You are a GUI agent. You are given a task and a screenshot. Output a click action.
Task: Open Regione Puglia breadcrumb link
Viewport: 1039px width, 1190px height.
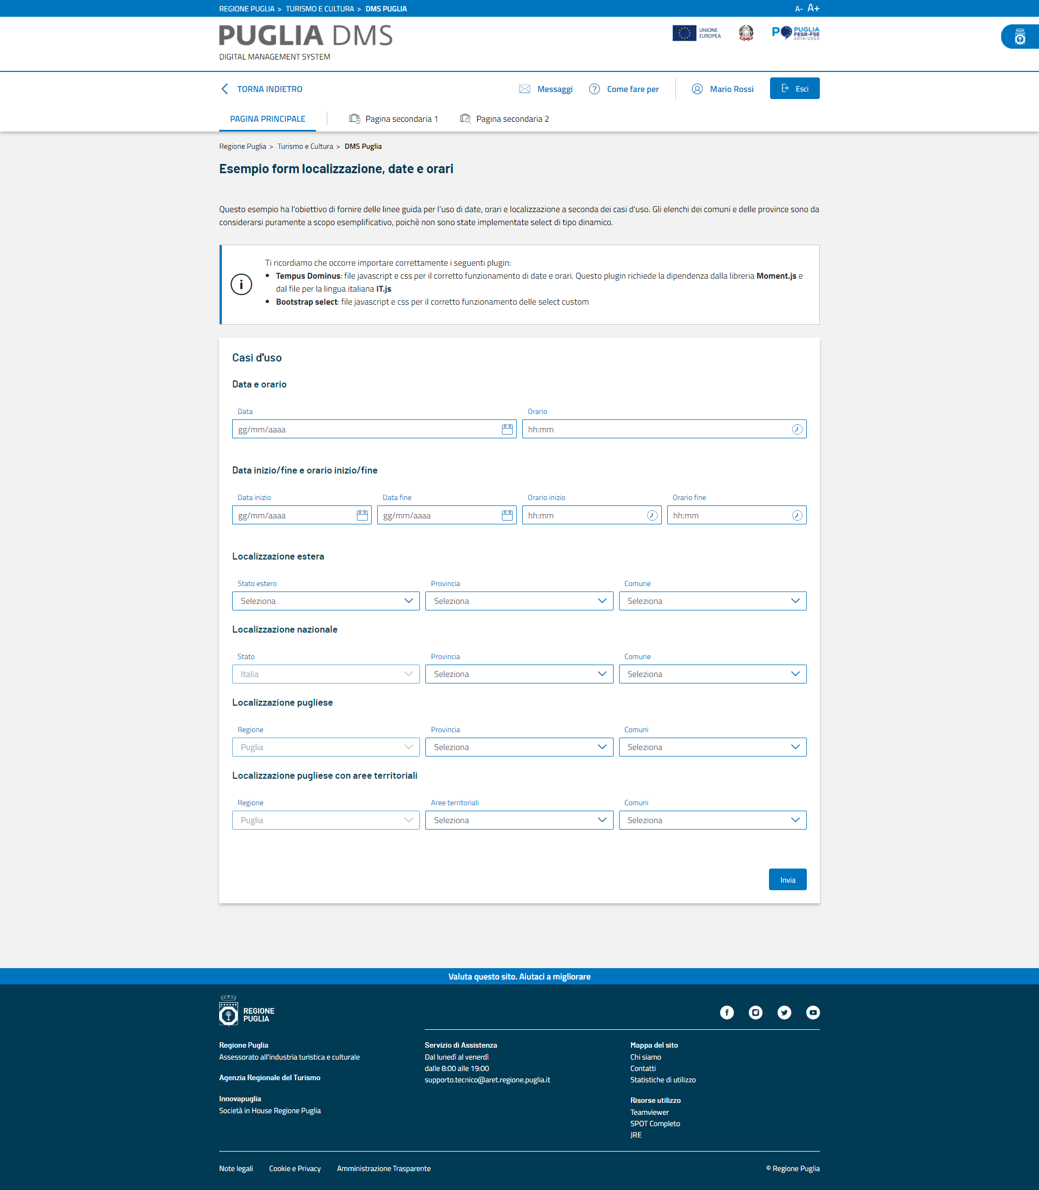coord(242,146)
